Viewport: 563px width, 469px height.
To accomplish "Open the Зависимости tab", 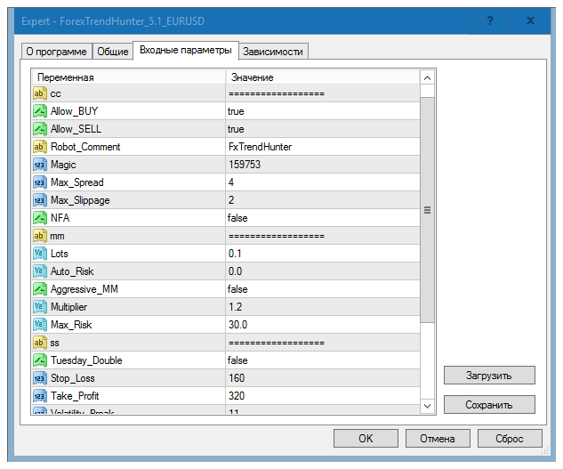I will [x=273, y=52].
